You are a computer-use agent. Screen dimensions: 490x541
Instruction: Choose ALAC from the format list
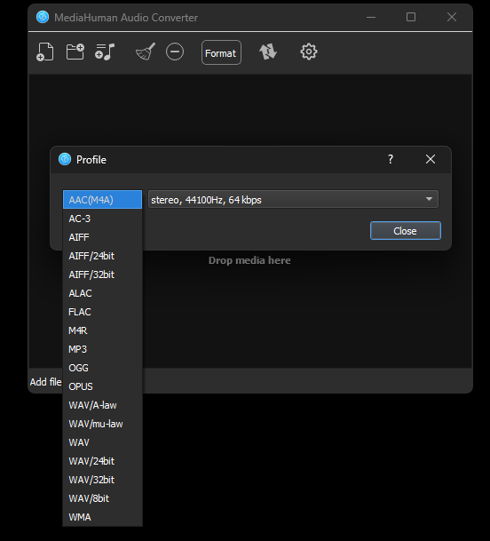[102, 293]
